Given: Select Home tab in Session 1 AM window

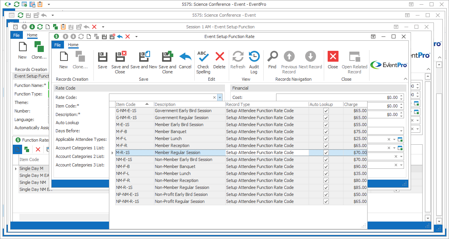Looking at the screenshot, I should 32,35.
